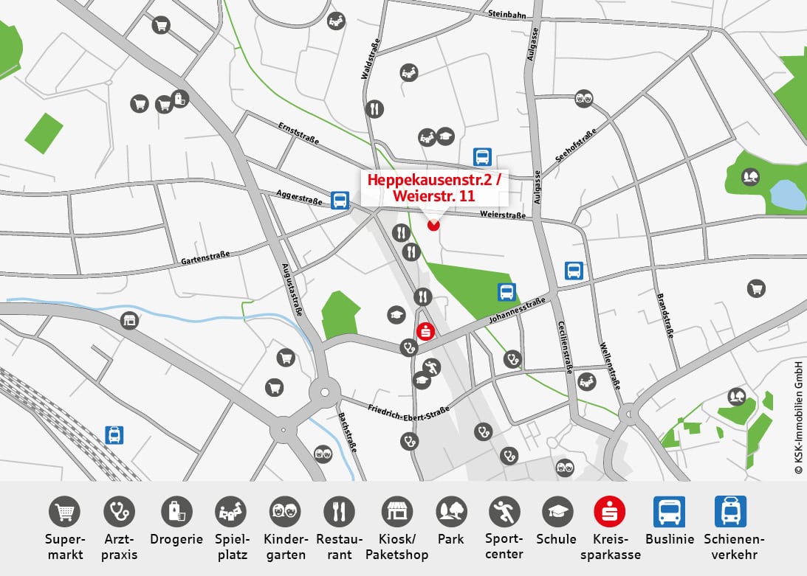The height and width of the screenshot is (576, 807).
Task: Click the Wellenstraße street label
Action: coord(611,366)
